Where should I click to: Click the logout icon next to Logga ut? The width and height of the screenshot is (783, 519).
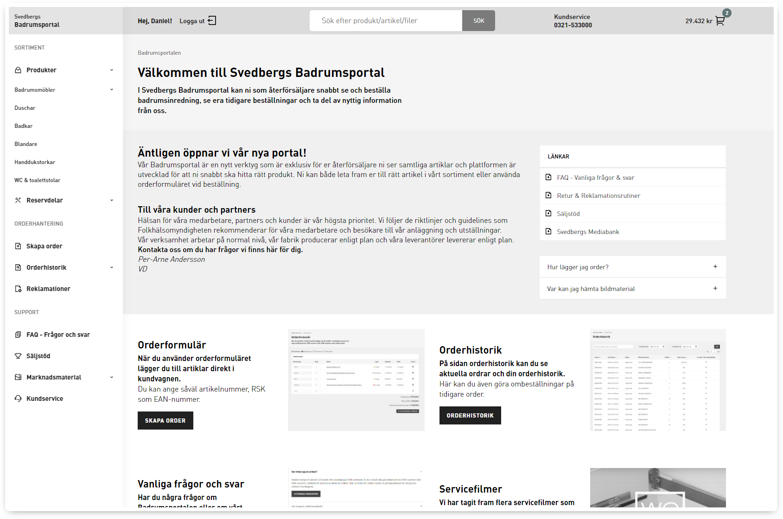212,20
